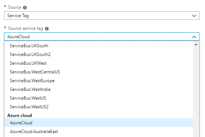Viewport: 205px width, 137px height.
Task: Click the Source service tag label
Action: point(26,28)
